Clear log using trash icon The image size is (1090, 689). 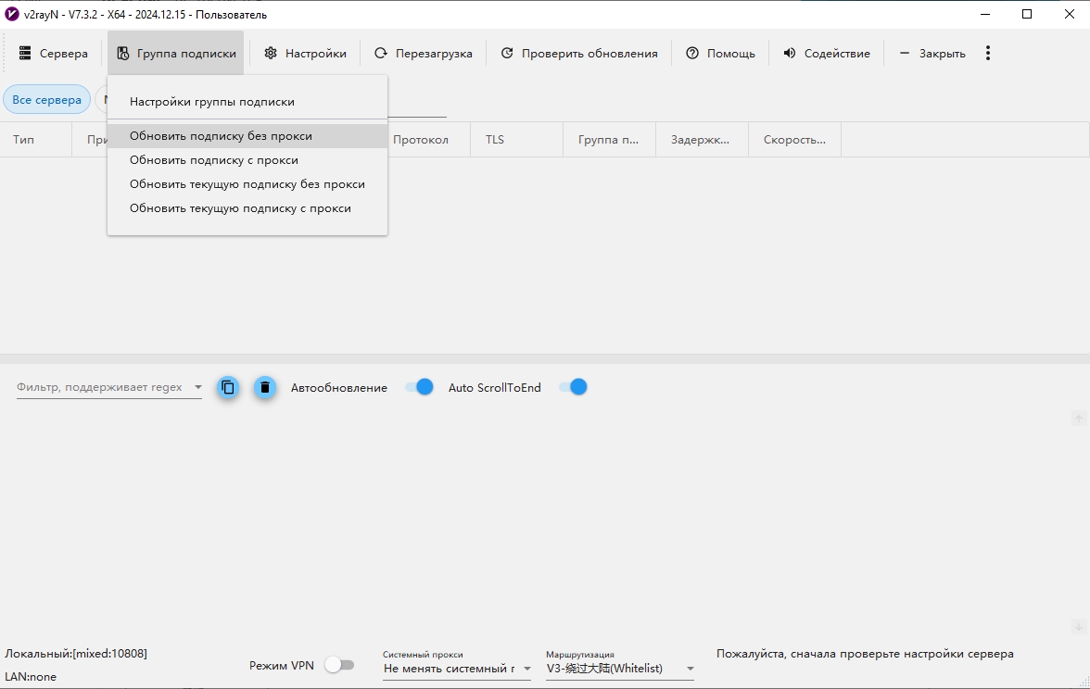coord(265,388)
